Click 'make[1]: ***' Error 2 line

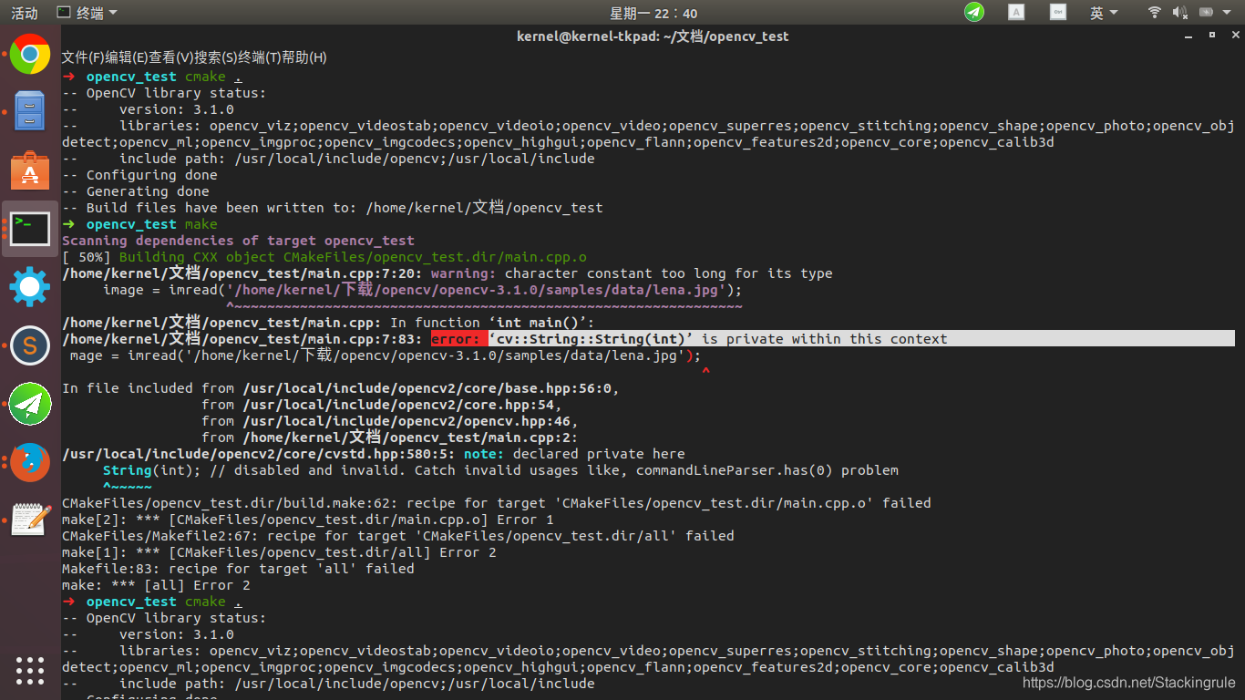pos(279,552)
